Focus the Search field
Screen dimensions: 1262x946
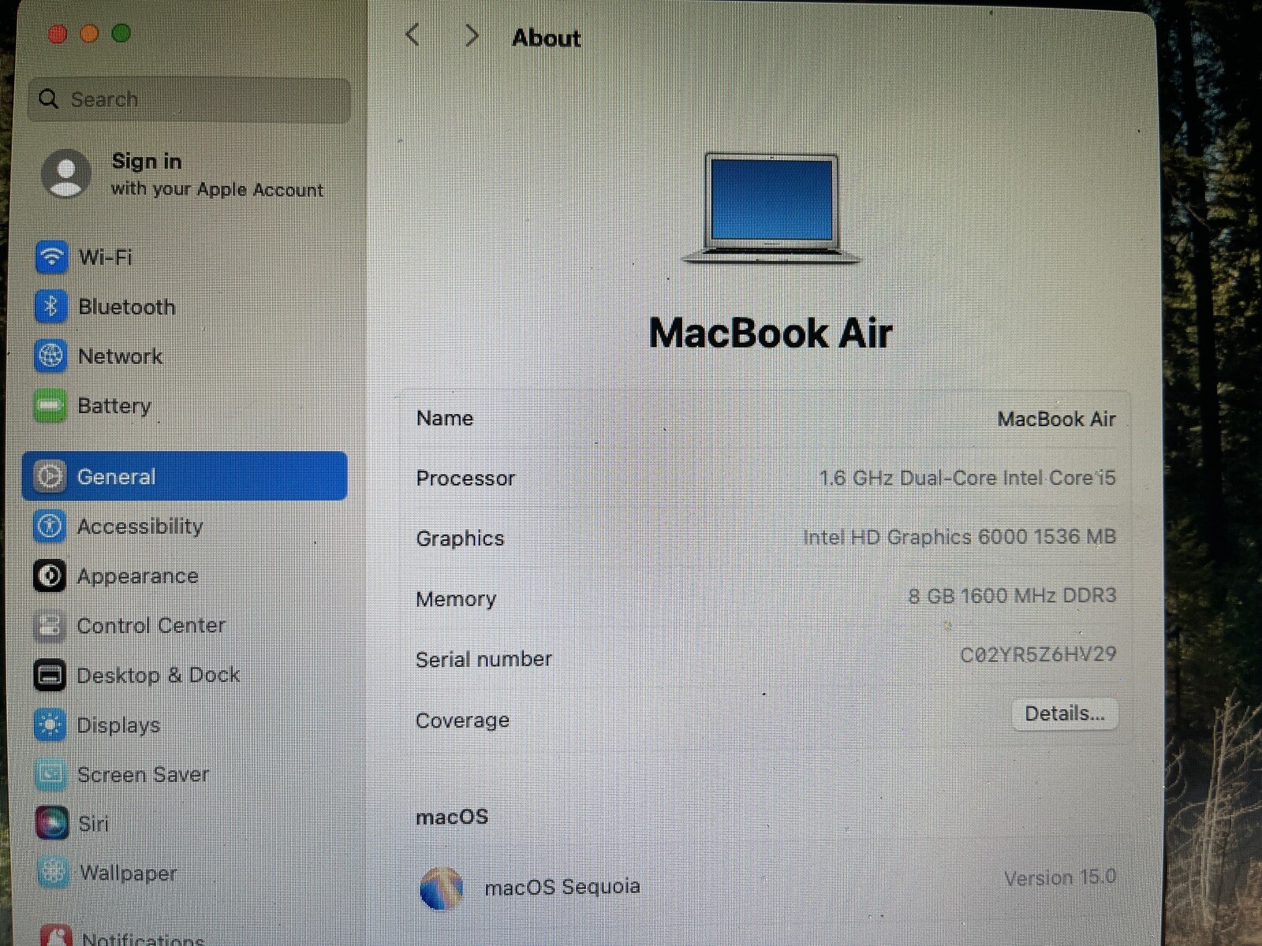point(189,100)
